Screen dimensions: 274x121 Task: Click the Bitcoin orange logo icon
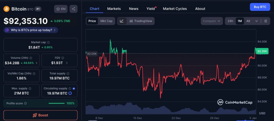[x=6, y=9]
